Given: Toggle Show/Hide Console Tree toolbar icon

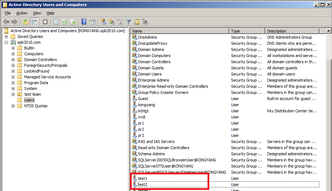Looking at the screenshot, I should click(34, 22).
